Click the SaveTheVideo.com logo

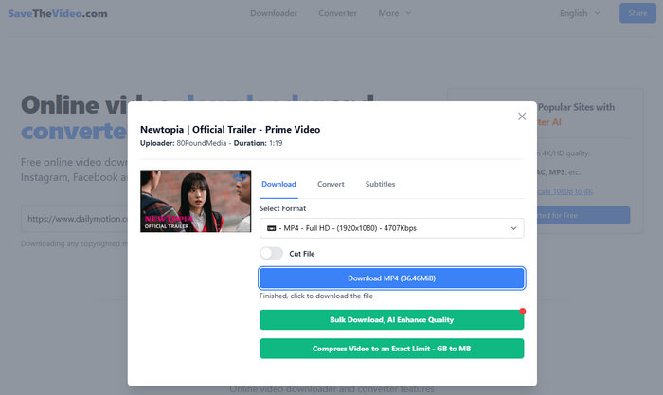click(58, 13)
